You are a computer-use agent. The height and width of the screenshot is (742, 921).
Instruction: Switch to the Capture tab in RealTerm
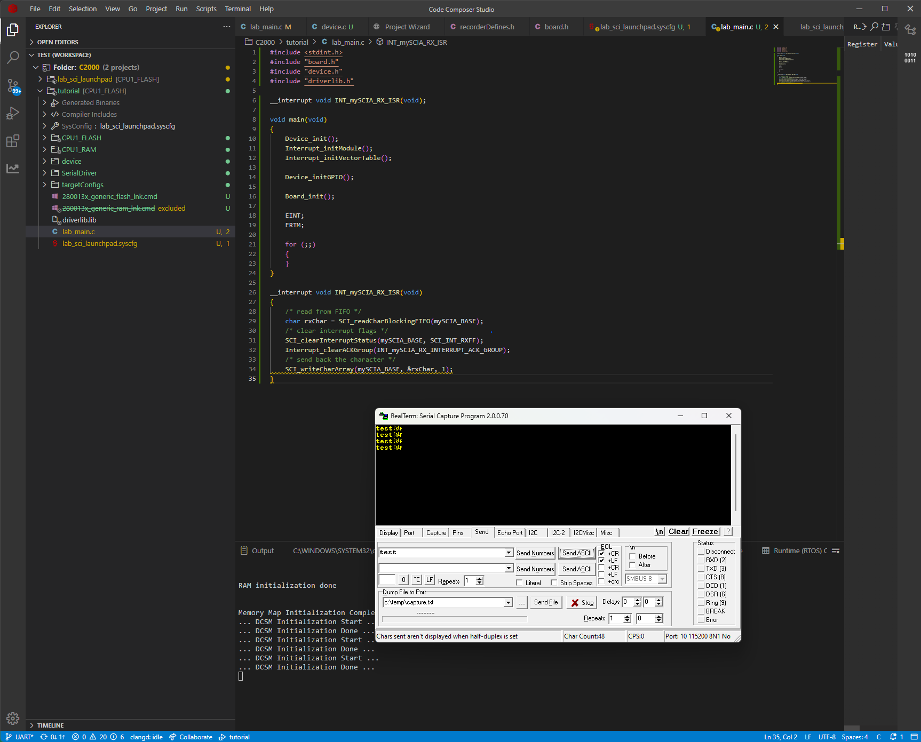point(436,533)
